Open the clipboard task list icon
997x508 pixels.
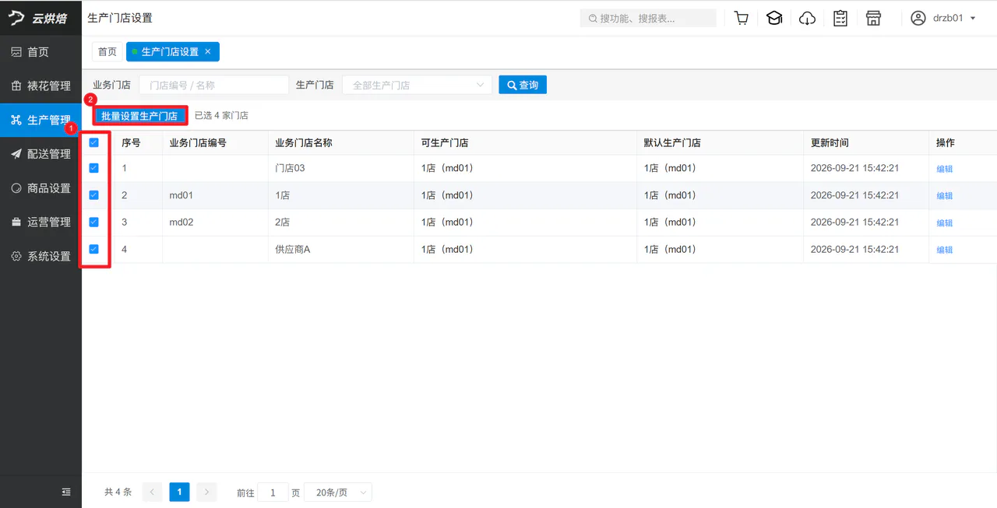pos(840,18)
